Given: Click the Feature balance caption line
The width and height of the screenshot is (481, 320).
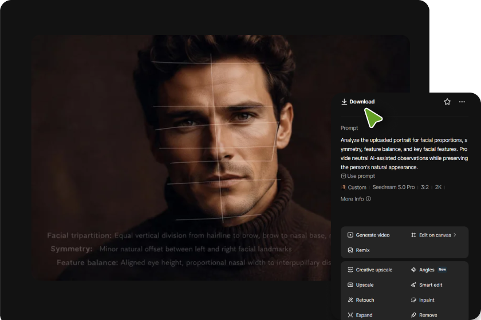Looking at the screenshot, I should [x=194, y=263].
